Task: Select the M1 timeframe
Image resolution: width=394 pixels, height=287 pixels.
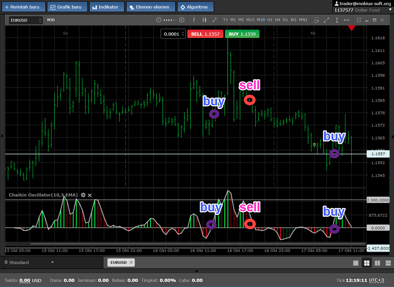Action: pos(233,20)
